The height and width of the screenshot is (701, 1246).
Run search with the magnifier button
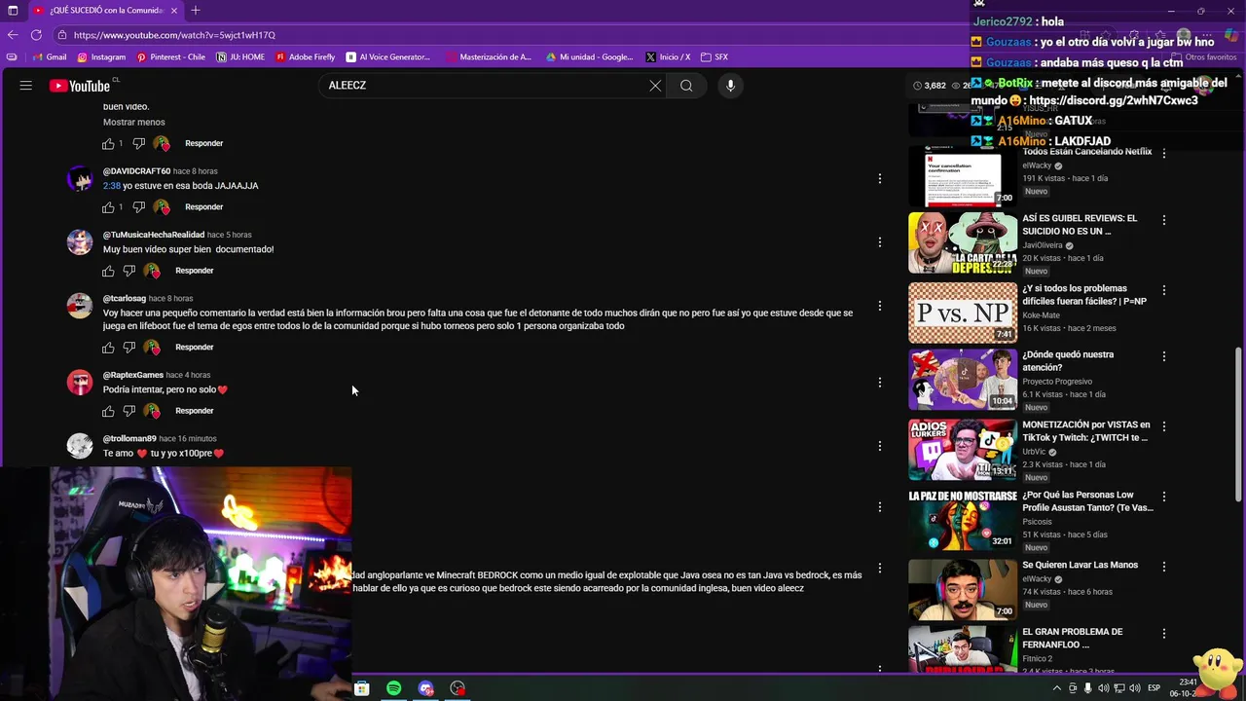(x=686, y=86)
